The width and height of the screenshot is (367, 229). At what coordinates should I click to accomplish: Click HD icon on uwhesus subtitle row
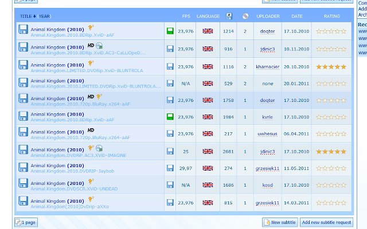(91, 130)
